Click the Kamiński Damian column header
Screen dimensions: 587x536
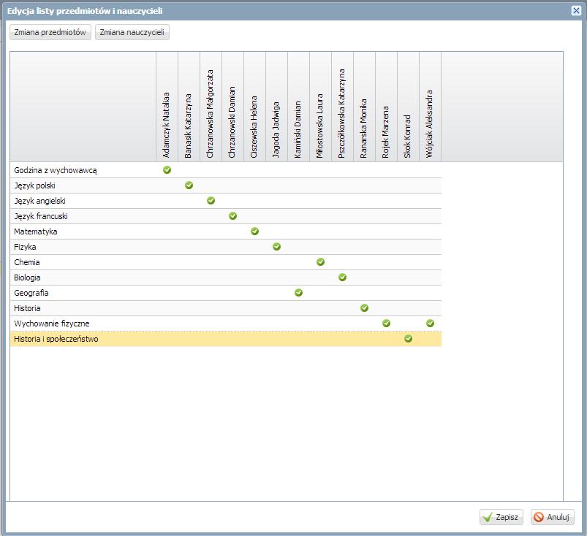click(x=298, y=107)
